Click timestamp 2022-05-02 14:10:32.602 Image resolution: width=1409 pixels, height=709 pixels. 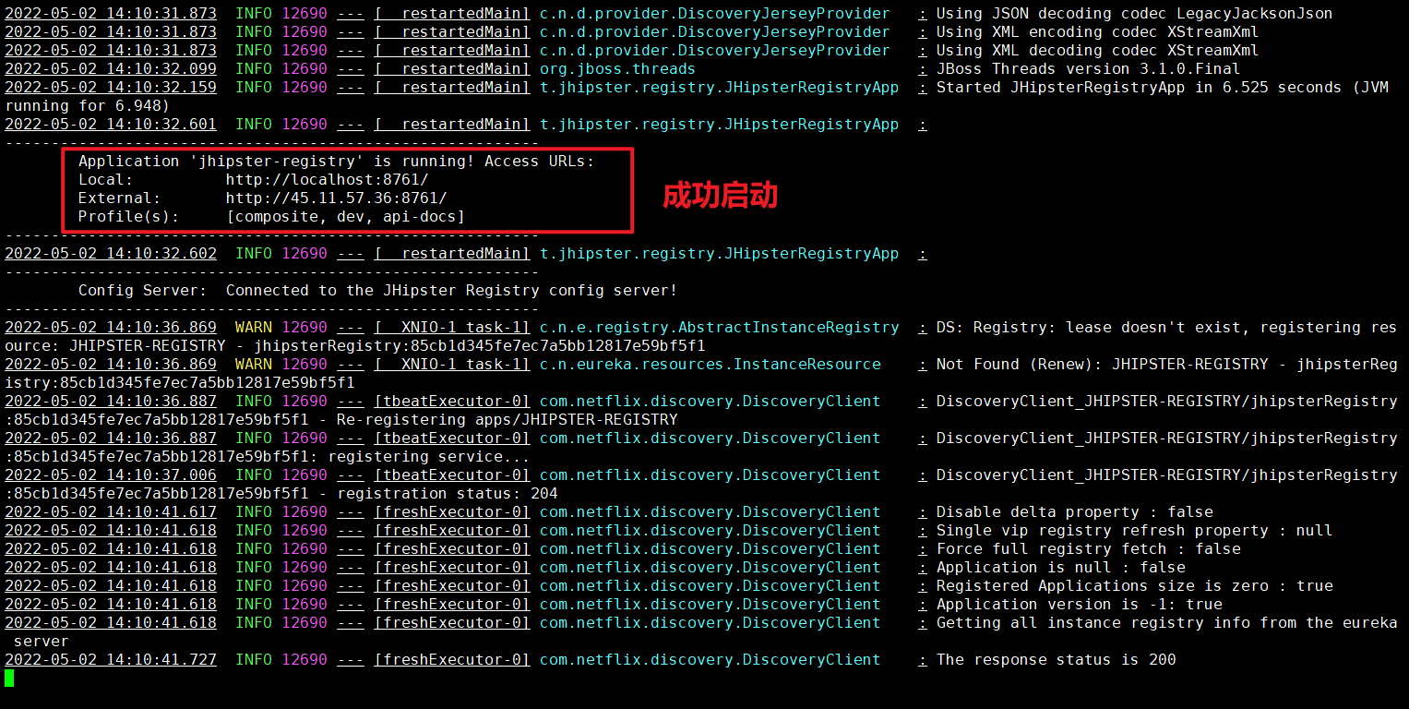coord(111,253)
